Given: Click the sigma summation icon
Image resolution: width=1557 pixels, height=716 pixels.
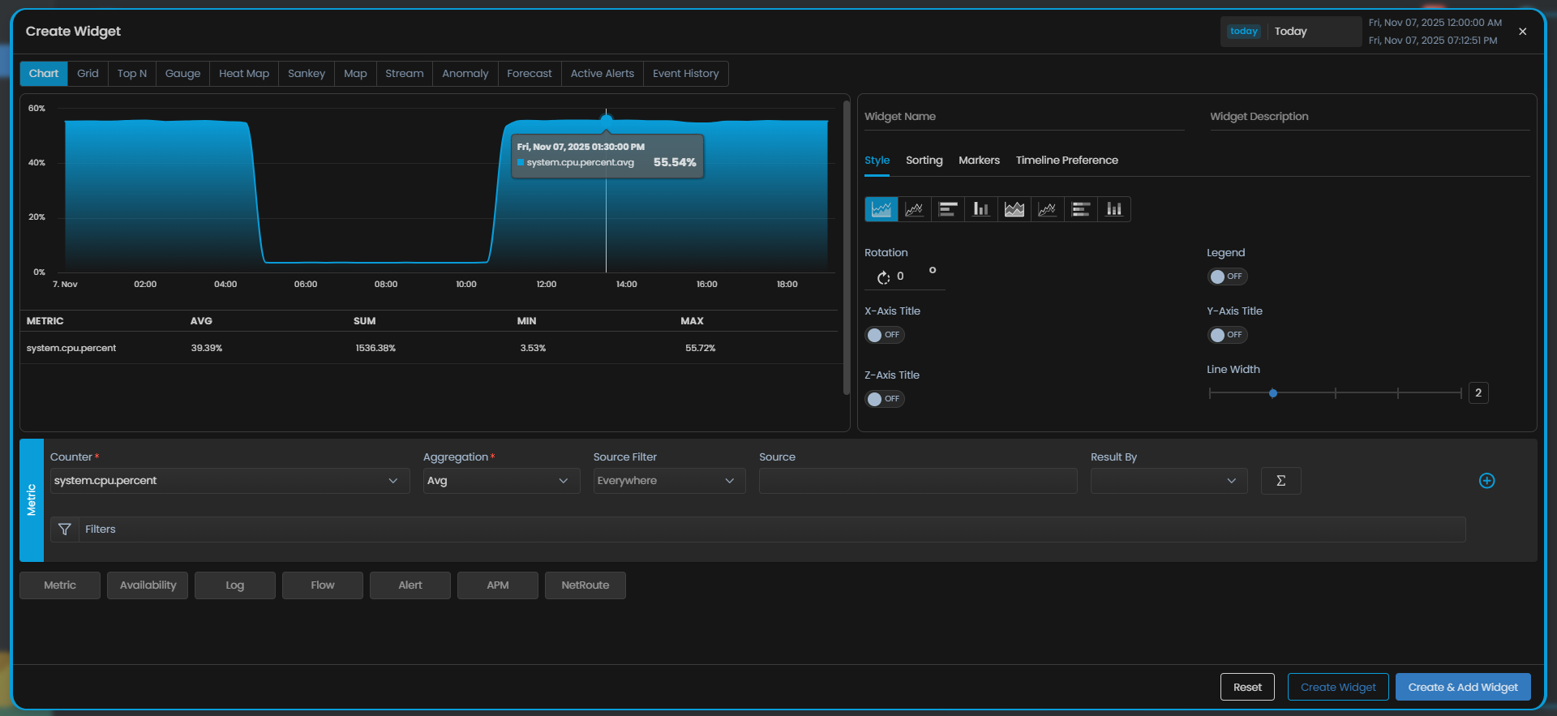Looking at the screenshot, I should (1280, 481).
